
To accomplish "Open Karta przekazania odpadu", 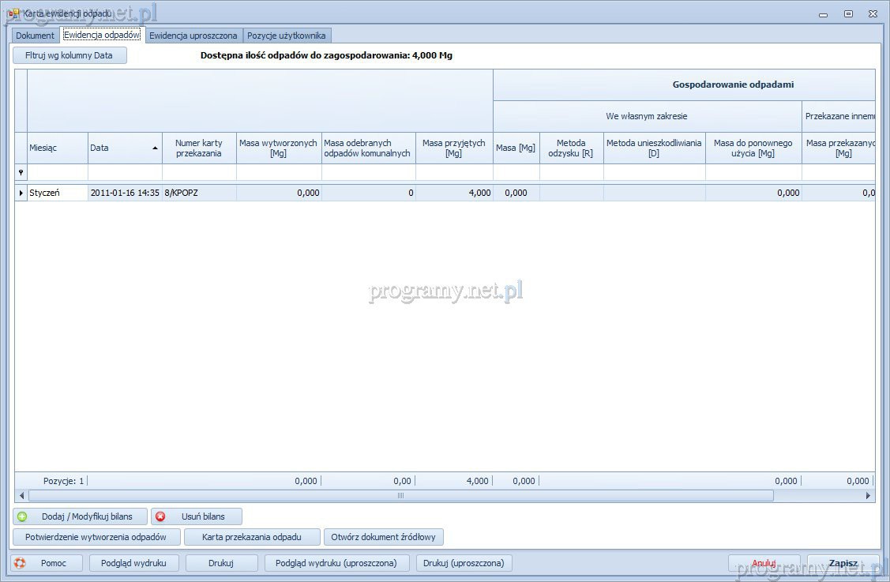I will [252, 537].
